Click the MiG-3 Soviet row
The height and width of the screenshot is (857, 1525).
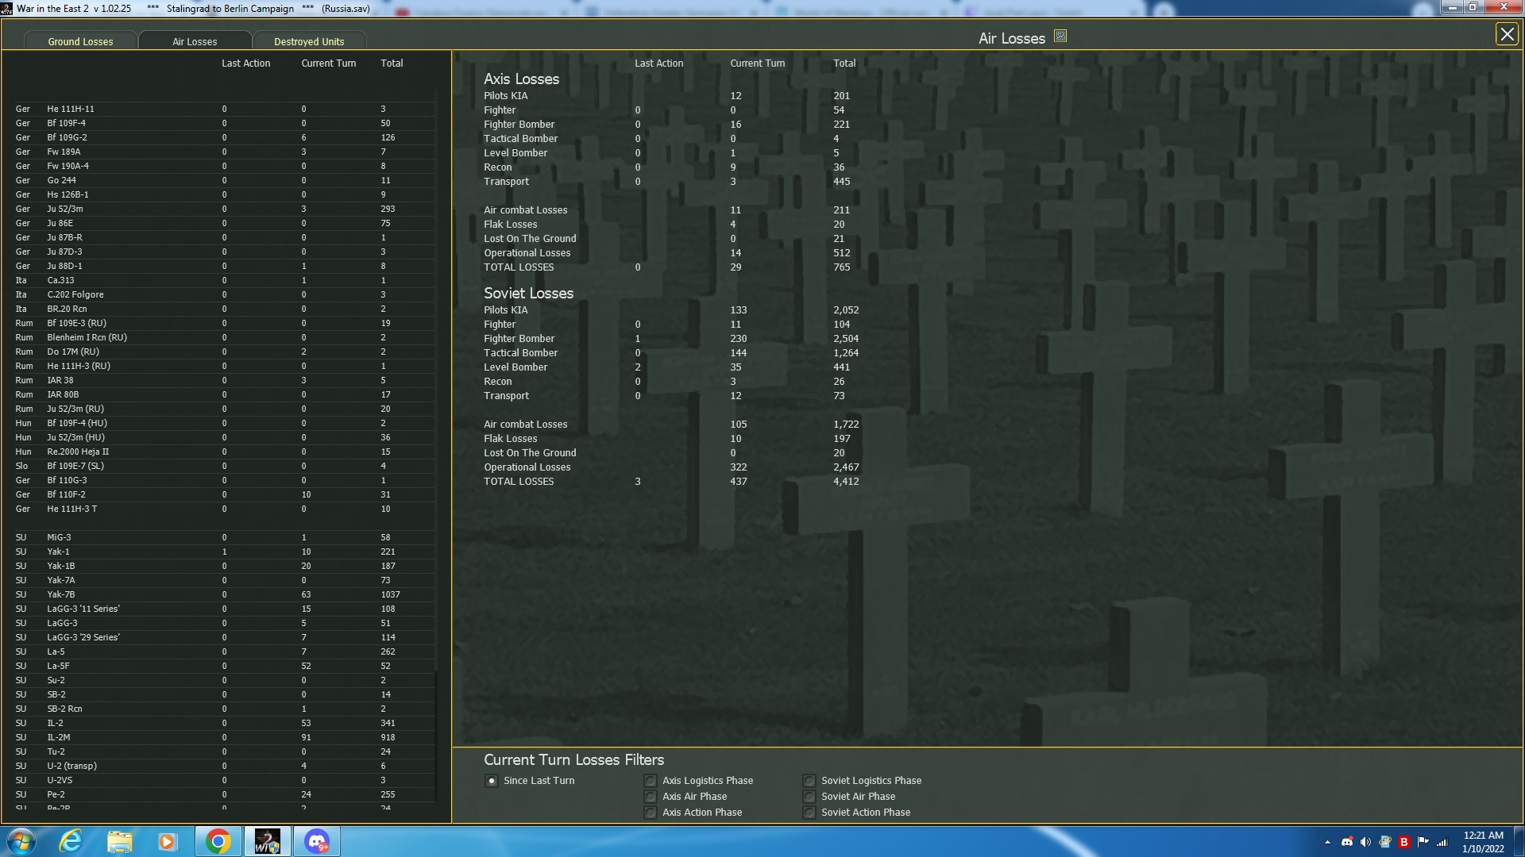pos(224,537)
